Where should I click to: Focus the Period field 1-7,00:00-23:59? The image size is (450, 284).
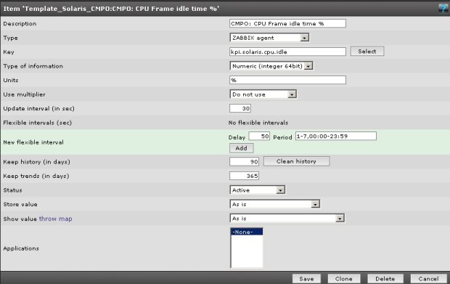[336, 136]
